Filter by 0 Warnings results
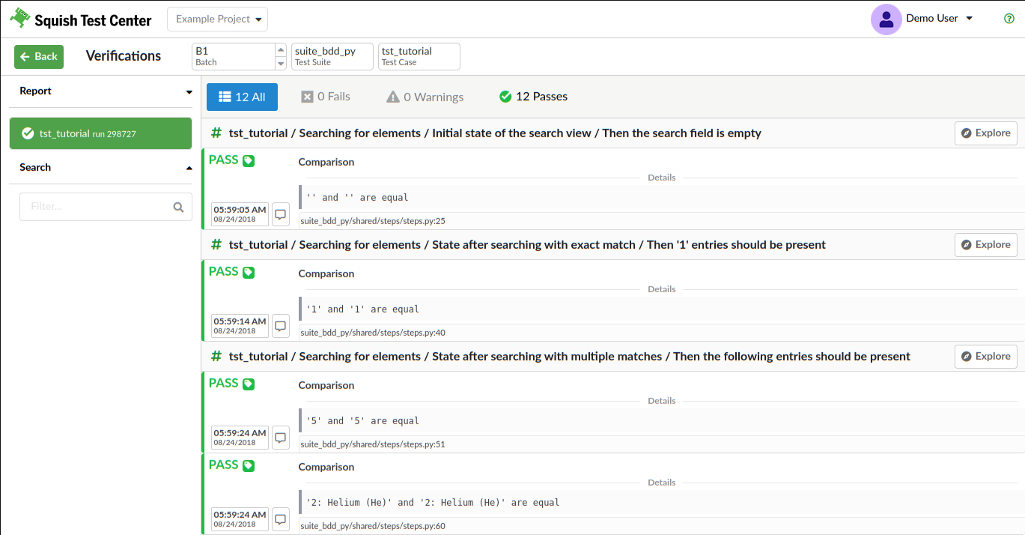Viewport: 1025px width, 535px height. pos(425,97)
